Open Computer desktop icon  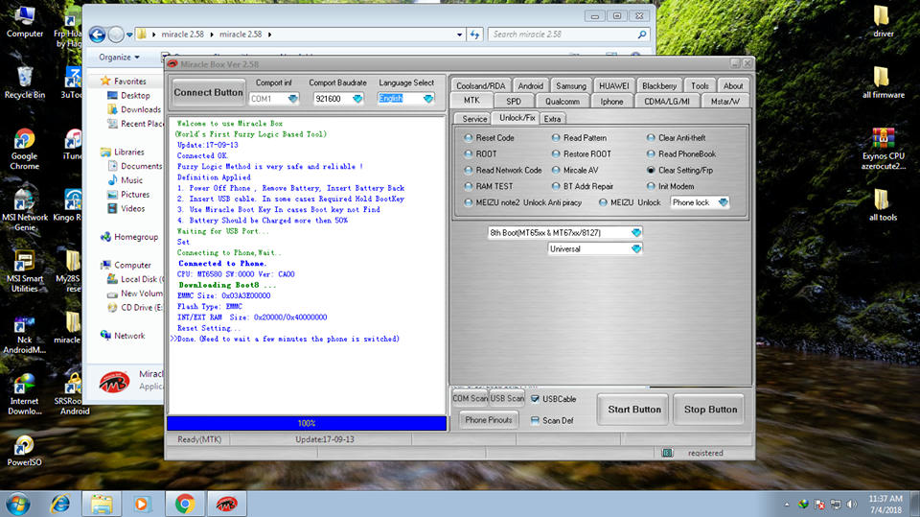25,22
